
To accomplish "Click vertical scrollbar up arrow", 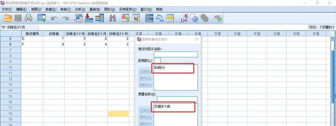I will pyautogui.click(x=332, y=38).
